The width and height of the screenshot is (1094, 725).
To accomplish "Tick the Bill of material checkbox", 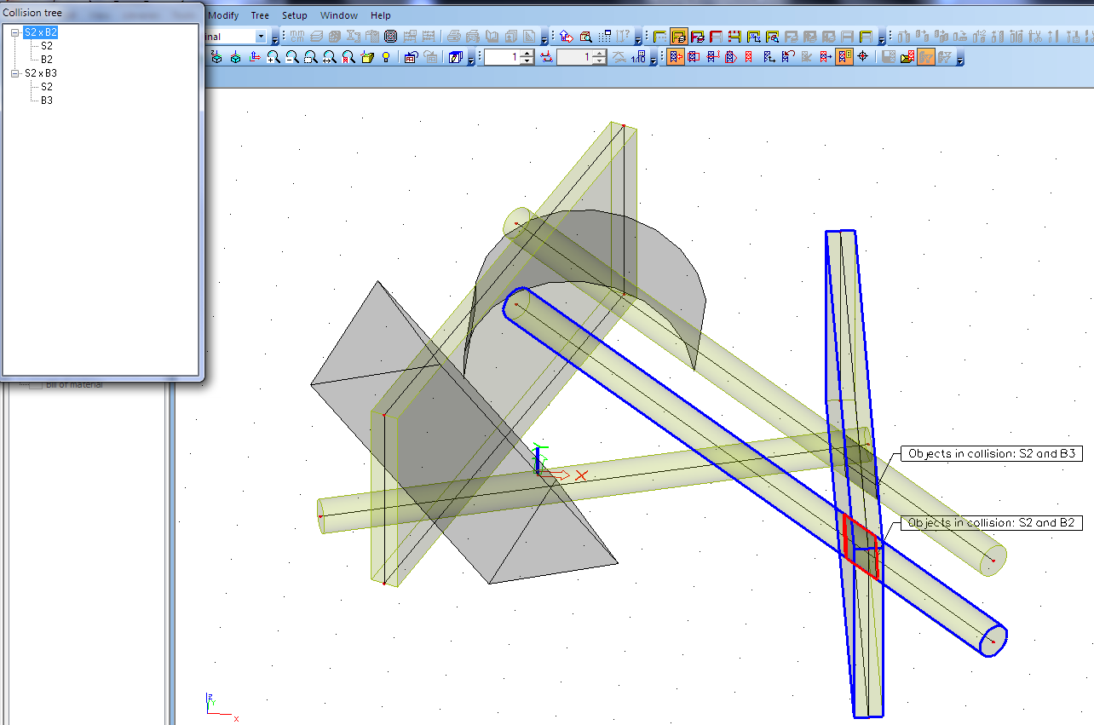I will (x=36, y=384).
